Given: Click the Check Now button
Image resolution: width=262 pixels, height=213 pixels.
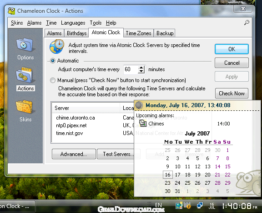Looking at the screenshot, I should (232, 94).
